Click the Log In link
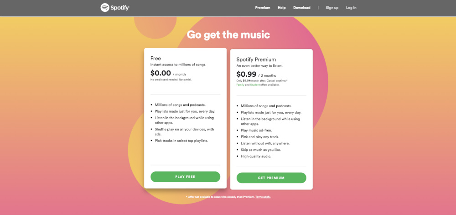The width and height of the screenshot is (456, 215). [x=351, y=8]
